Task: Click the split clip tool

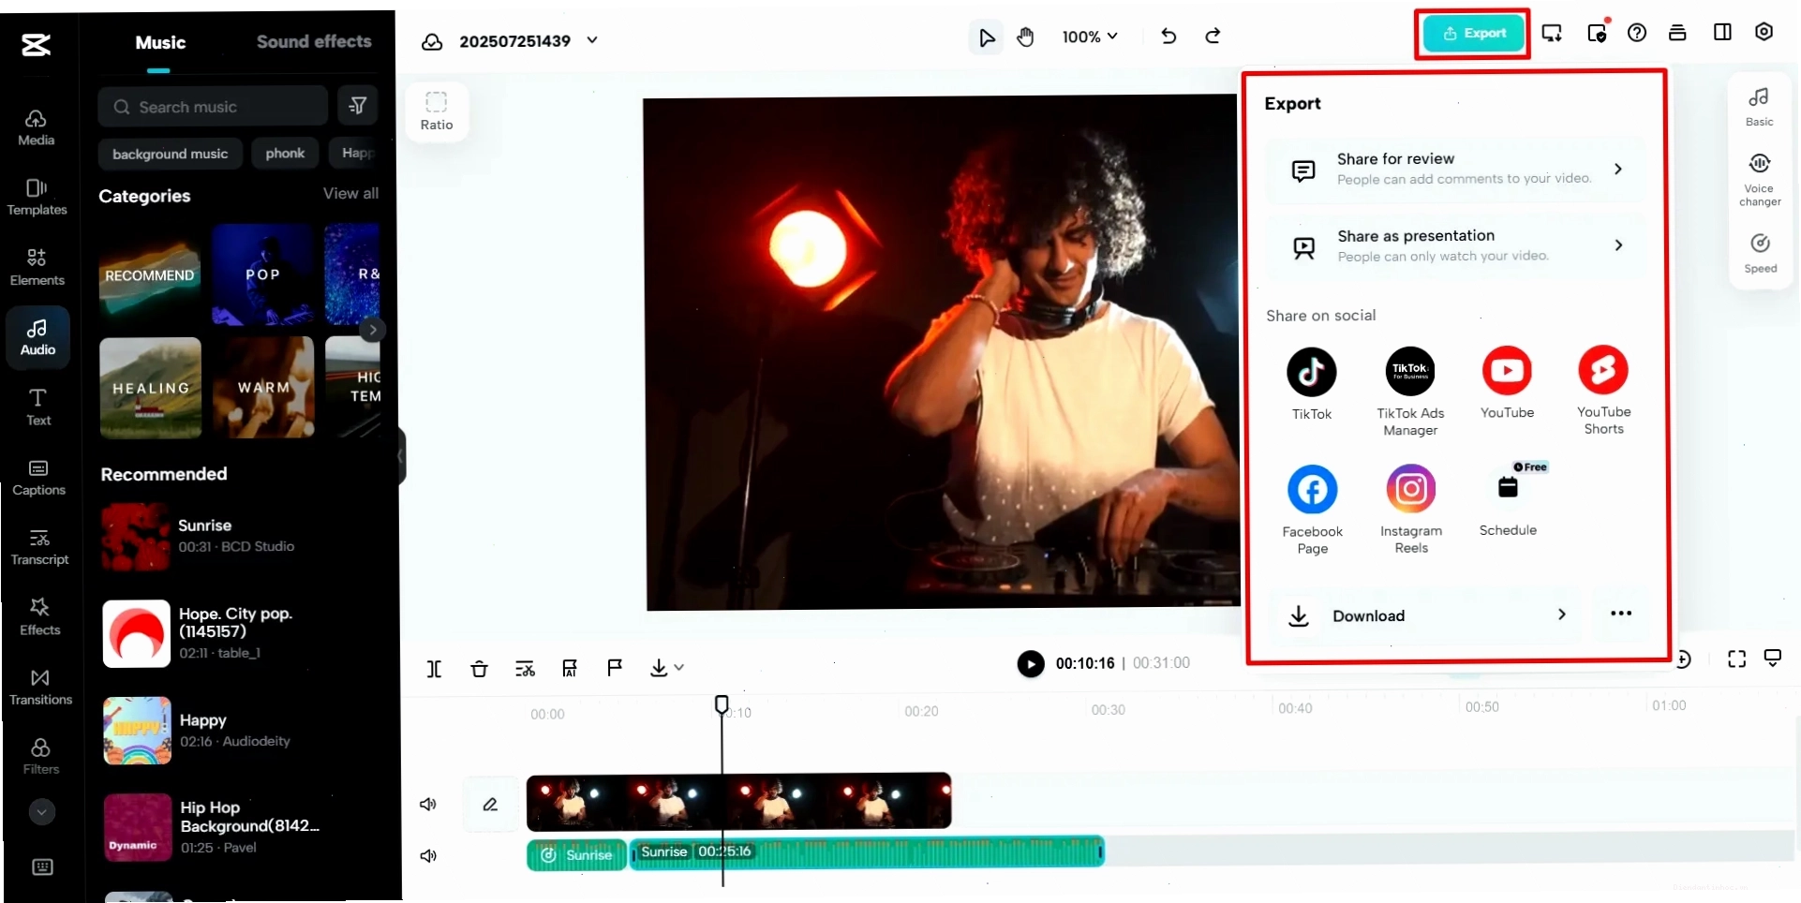Action: click(x=434, y=669)
